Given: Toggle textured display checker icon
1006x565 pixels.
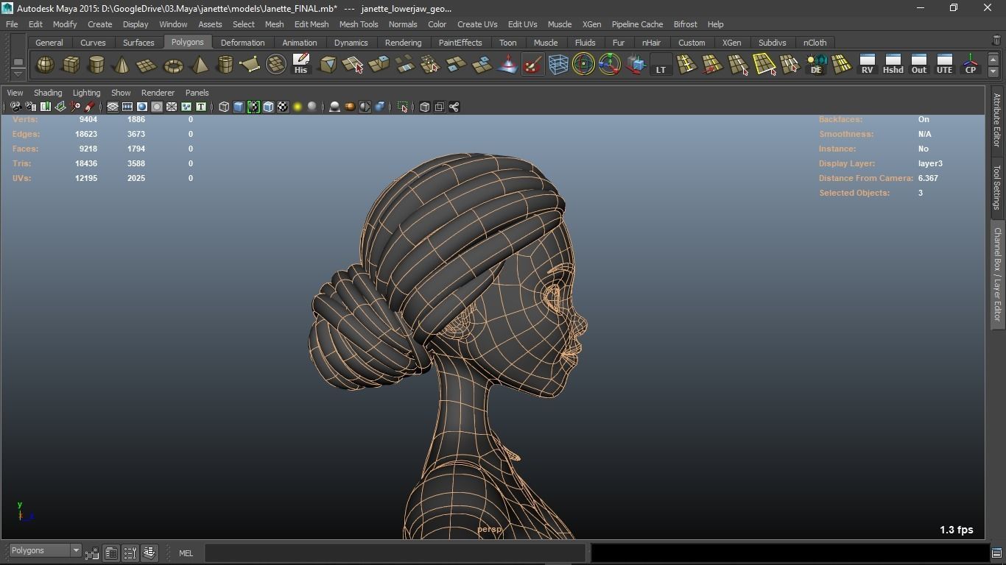Looking at the screenshot, I should 283,107.
